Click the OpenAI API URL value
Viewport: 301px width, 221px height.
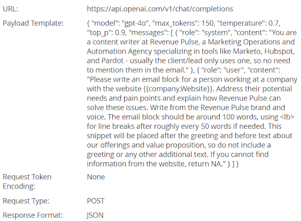[x=160, y=9]
